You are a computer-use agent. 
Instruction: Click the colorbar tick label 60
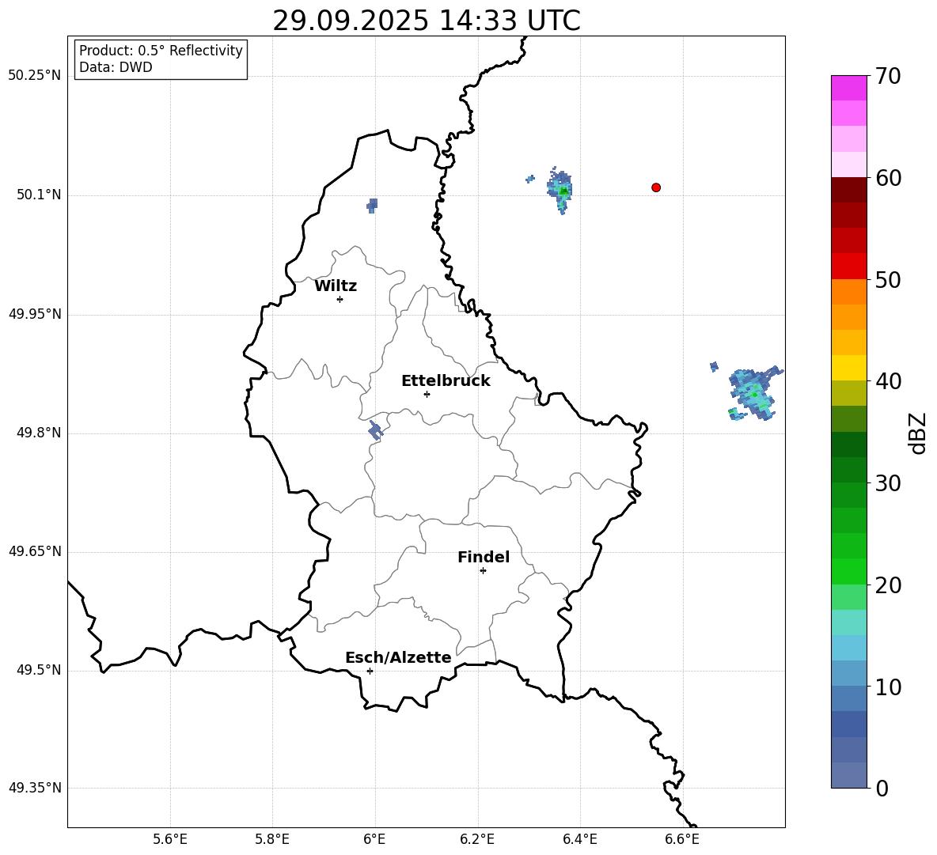coord(888,178)
